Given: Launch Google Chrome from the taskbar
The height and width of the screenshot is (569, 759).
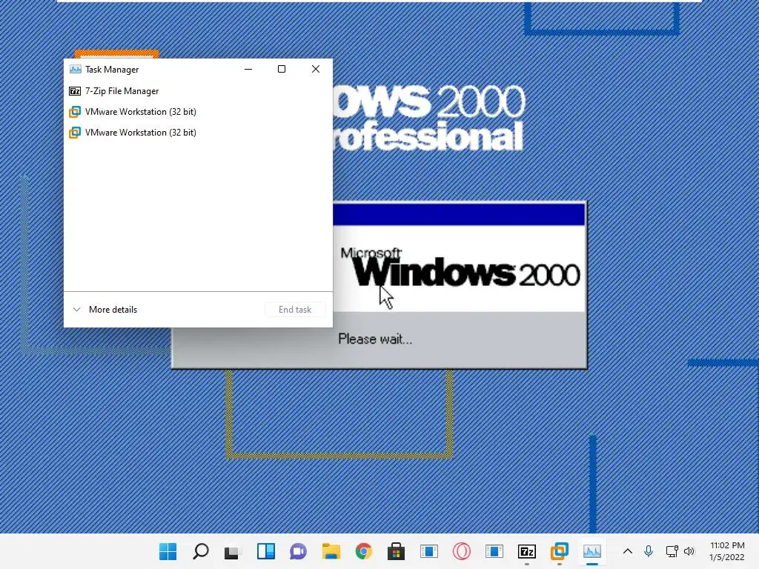Looking at the screenshot, I should coord(363,551).
